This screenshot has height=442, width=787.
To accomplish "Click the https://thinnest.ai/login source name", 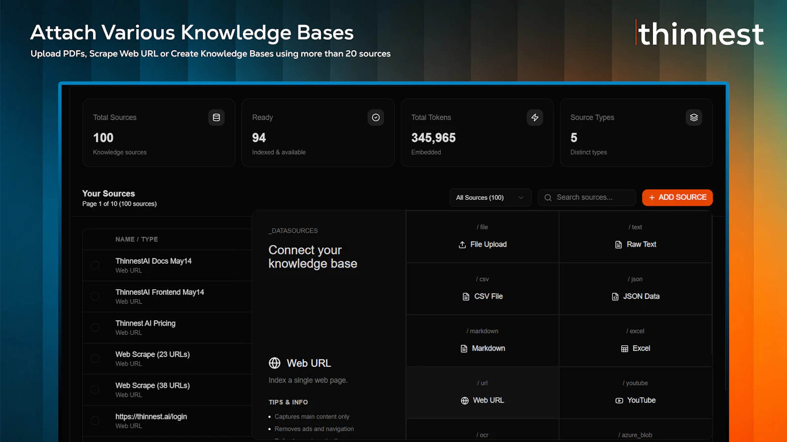I will (x=151, y=416).
